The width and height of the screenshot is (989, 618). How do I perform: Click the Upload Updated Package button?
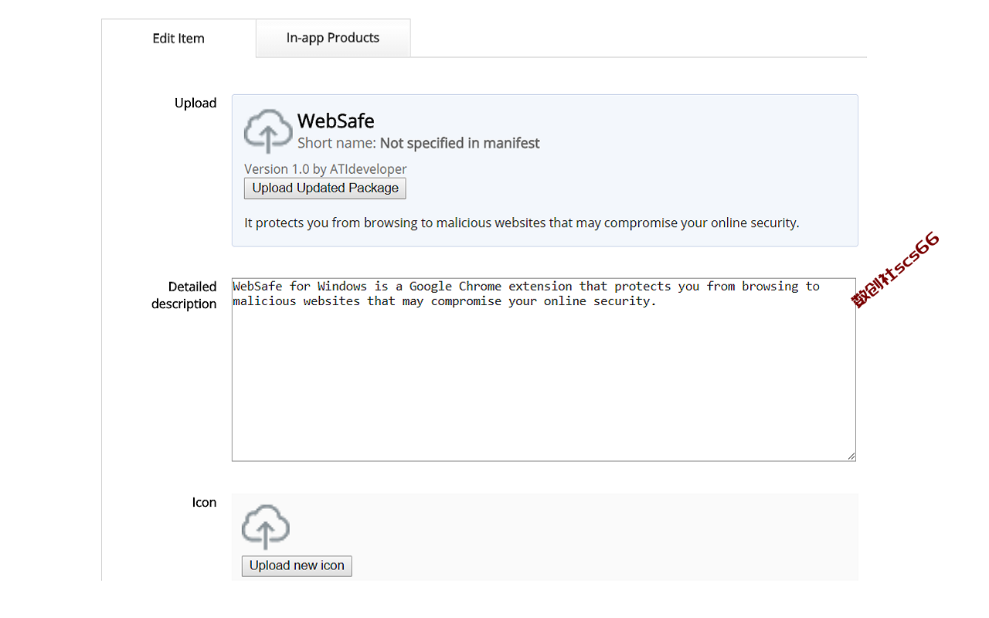tap(325, 188)
